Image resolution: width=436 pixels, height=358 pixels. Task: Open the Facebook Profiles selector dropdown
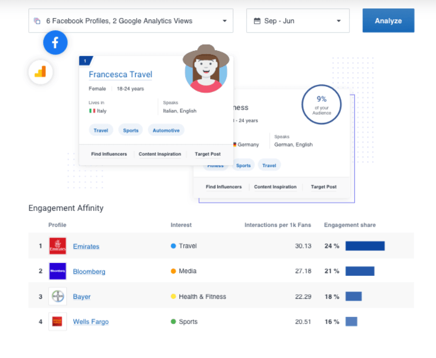pos(131,21)
